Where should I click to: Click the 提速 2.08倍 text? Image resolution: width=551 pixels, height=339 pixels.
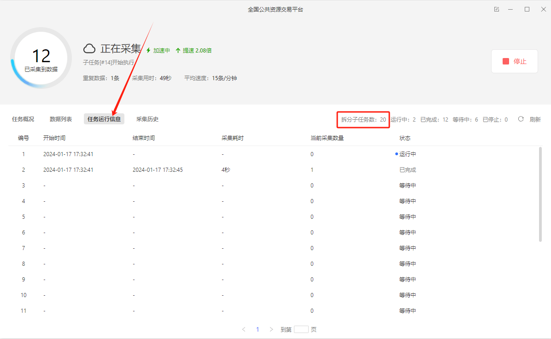197,51
